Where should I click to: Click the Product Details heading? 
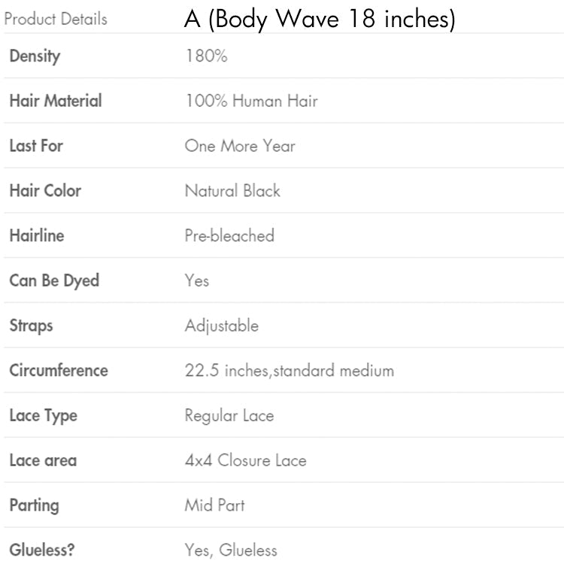(56, 19)
